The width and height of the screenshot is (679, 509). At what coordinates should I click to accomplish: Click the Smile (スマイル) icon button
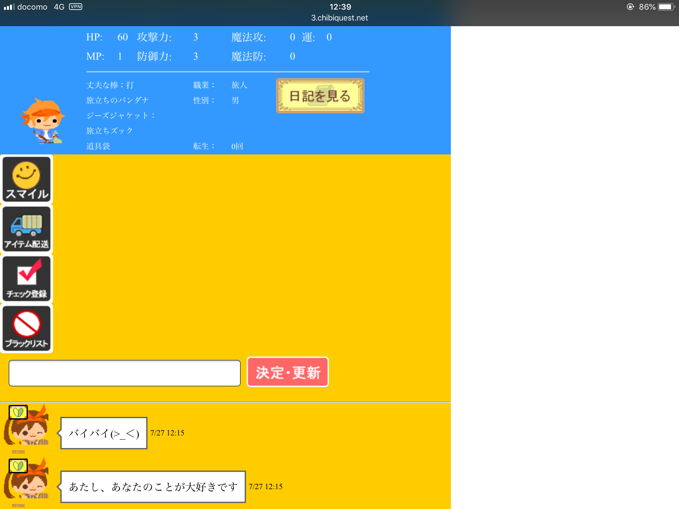point(27,179)
